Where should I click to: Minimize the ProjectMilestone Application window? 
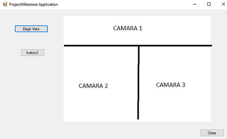pyautogui.click(x=194, y=4)
